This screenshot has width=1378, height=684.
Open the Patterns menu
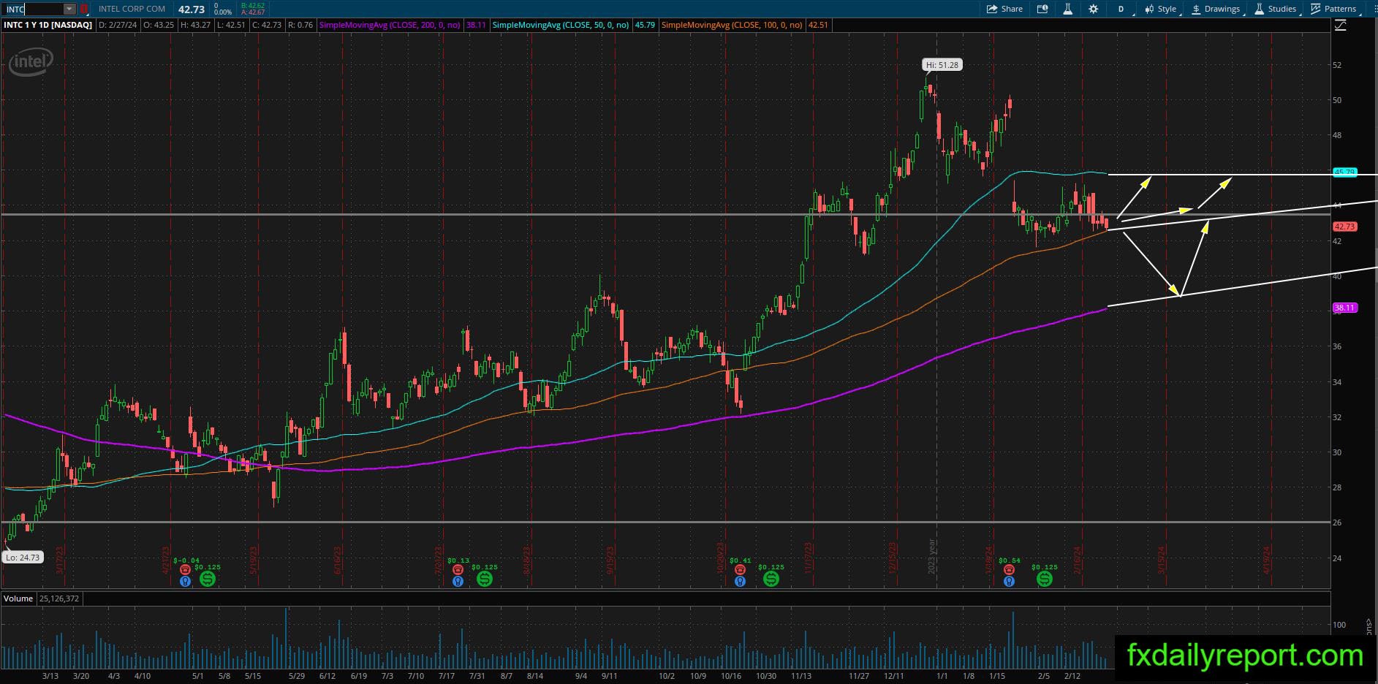click(1334, 9)
